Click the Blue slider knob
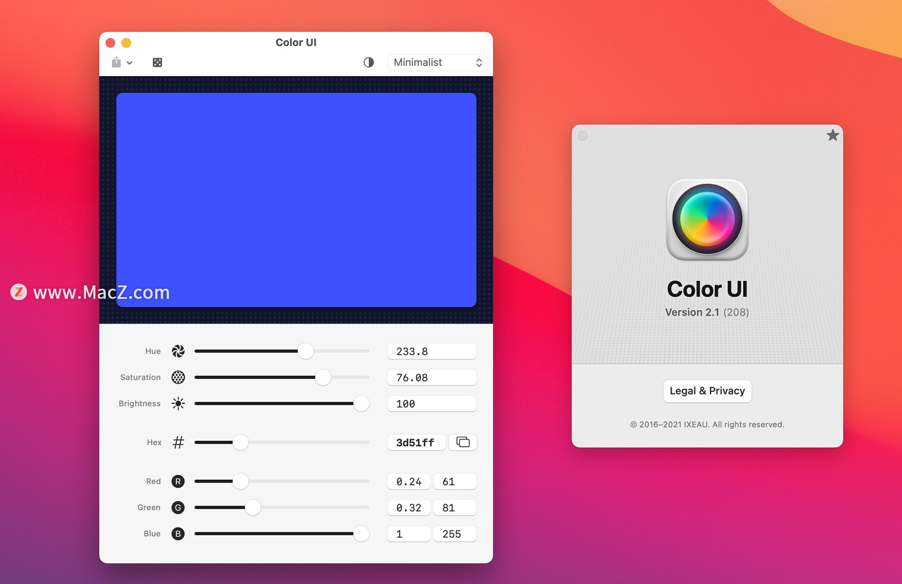Screen dimensions: 902x584 tap(361, 534)
